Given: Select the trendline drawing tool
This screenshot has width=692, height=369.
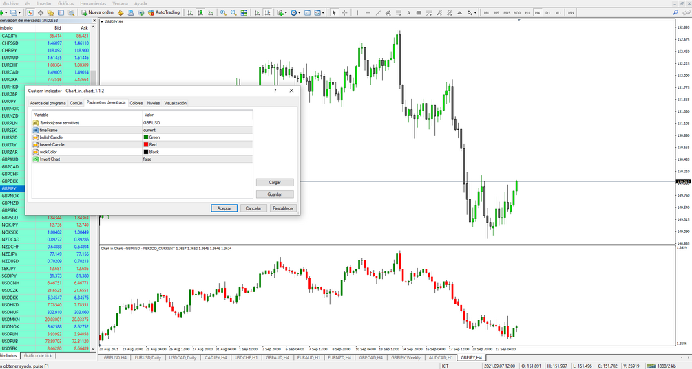Looking at the screenshot, I should click(x=378, y=13).
